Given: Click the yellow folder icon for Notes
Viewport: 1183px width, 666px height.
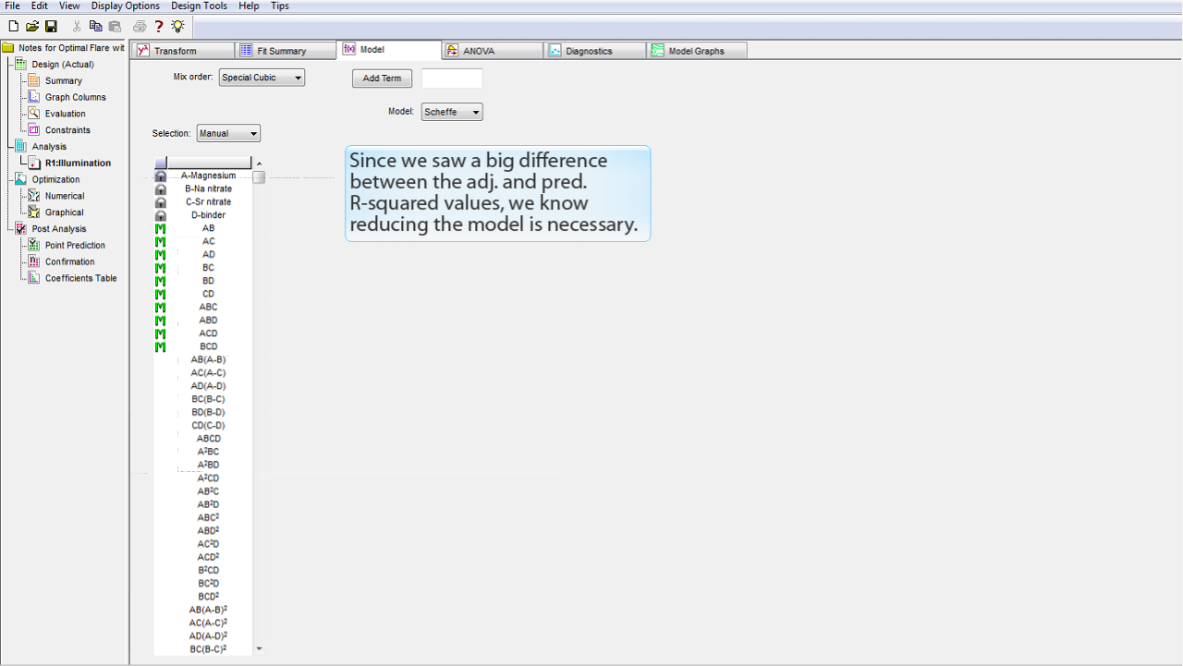Looking at the screenshot, I should tap(7, 48).
